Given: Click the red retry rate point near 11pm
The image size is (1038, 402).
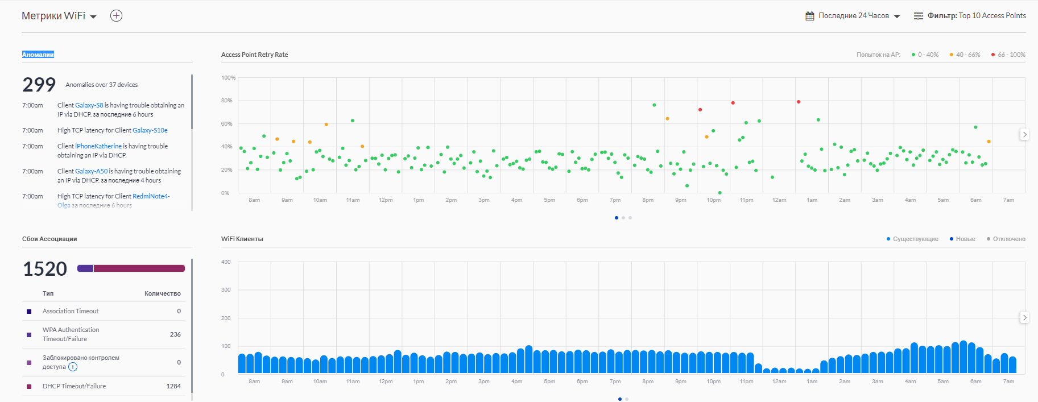Looking at the screenshot, I should pyautogui.click(x=733, y=103).
